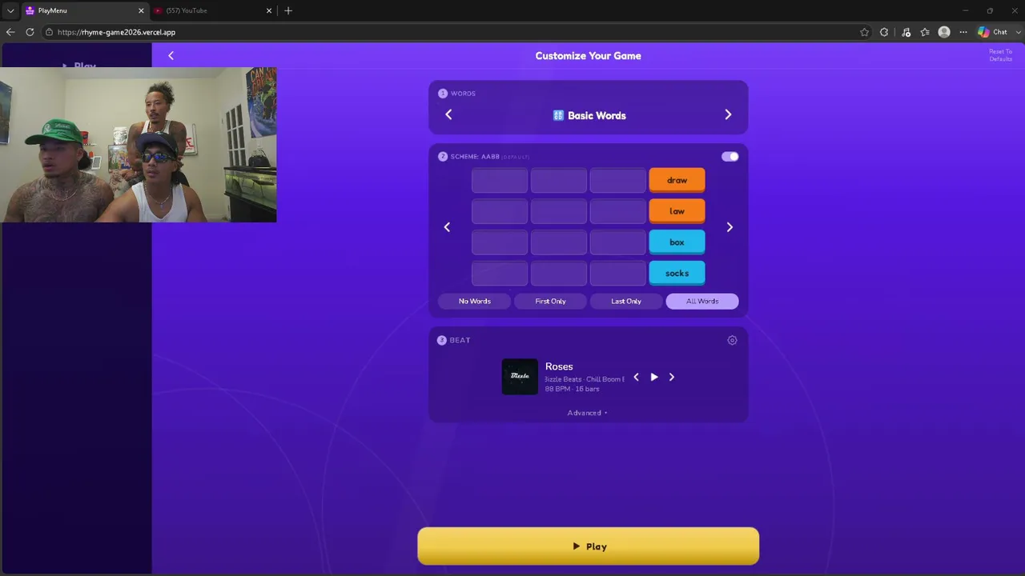Viewport: 1025px width, 576px height.
Task: Go back using the page's back chevron
Action: (171, 55)
